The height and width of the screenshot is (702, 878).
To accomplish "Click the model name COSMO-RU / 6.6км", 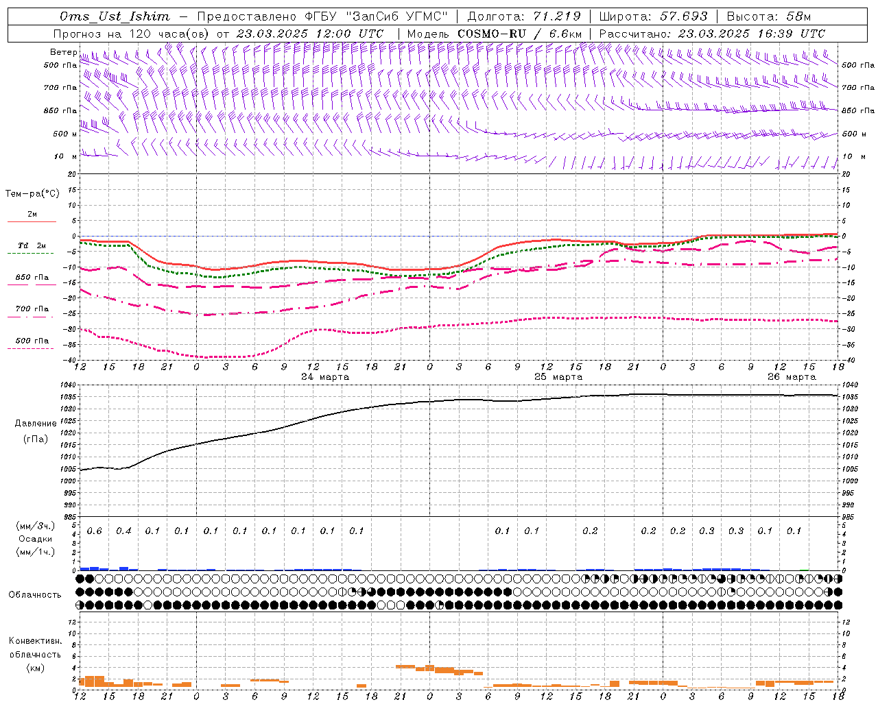I will pos(520,34).
